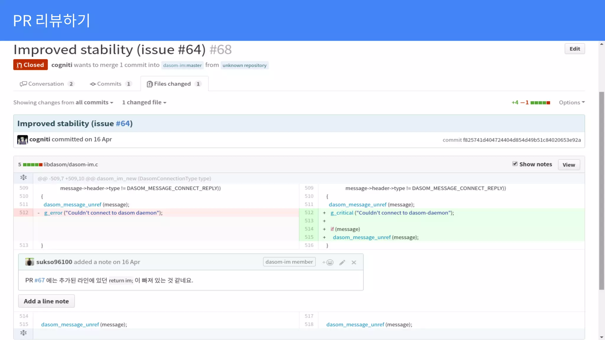Click the View file button
This screenshot has height=340, width=605.
tap(569, 165)
